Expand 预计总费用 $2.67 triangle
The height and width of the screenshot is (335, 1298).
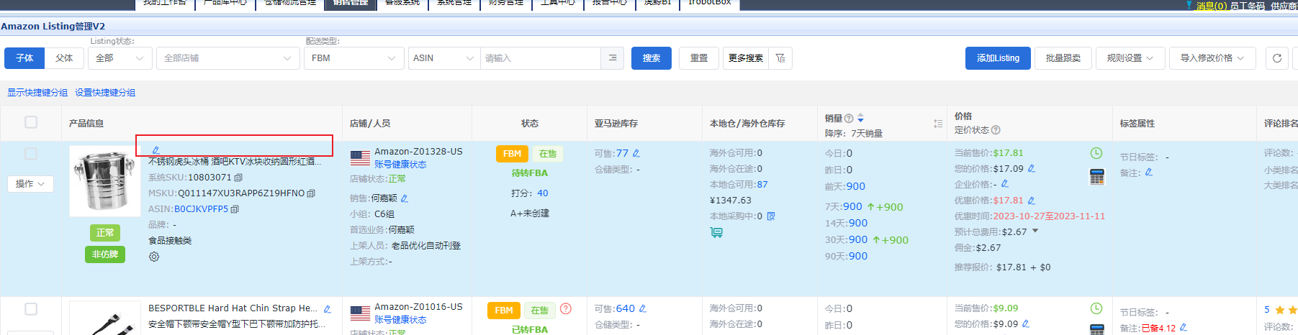[1035, 231]
